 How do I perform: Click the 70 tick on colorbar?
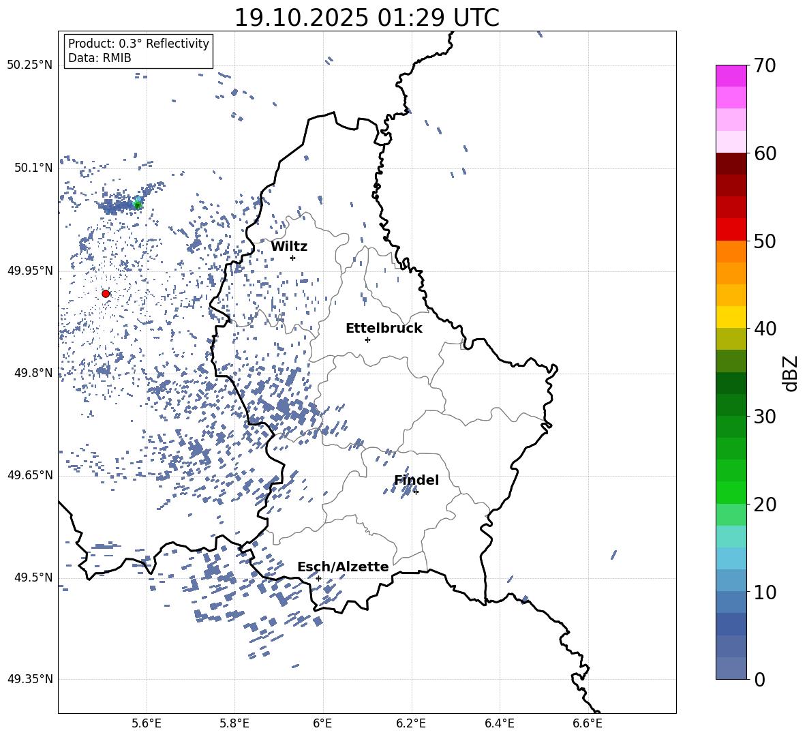[764, 65]
